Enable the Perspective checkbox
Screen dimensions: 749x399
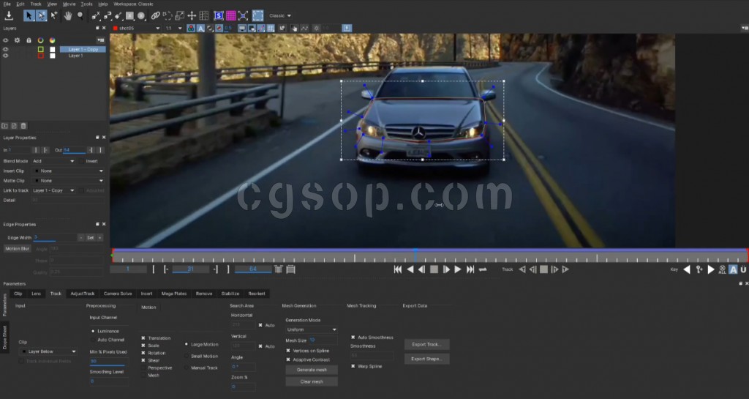coord(143,368)
